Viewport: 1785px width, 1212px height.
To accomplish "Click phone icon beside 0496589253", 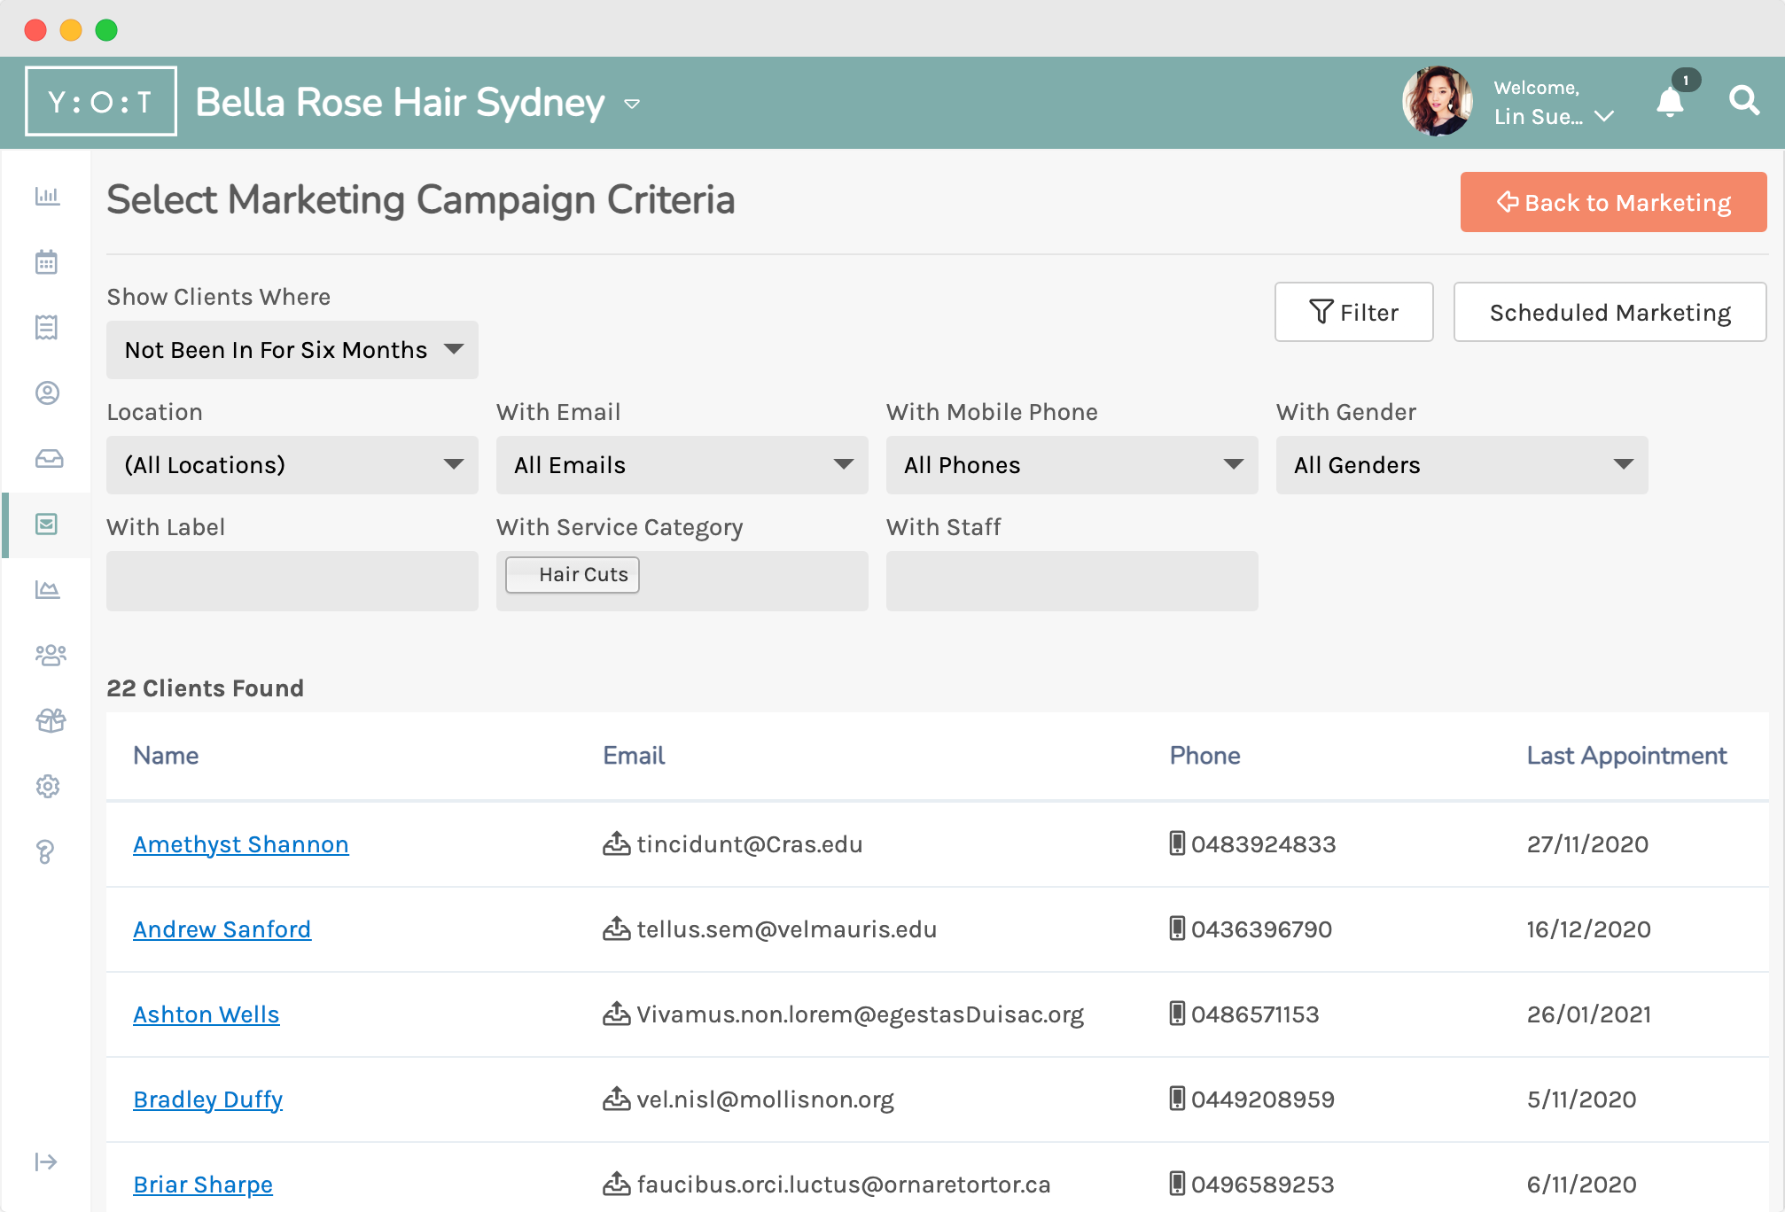I will 1177,1183.
